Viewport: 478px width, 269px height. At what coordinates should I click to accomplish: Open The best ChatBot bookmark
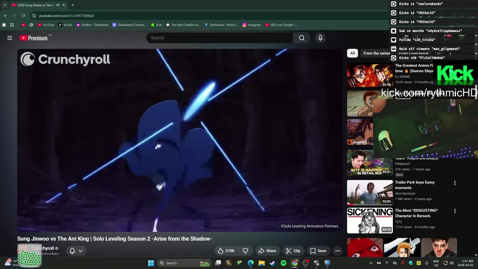coord(183,25)
